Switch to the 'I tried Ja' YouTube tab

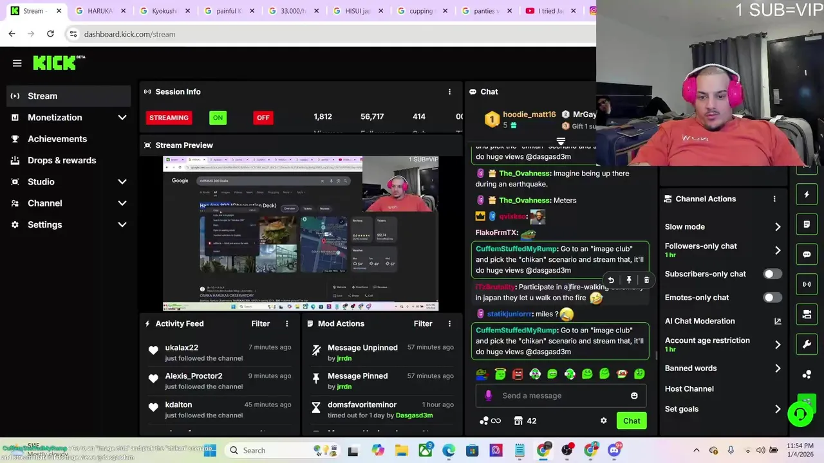tap(551, 11)
